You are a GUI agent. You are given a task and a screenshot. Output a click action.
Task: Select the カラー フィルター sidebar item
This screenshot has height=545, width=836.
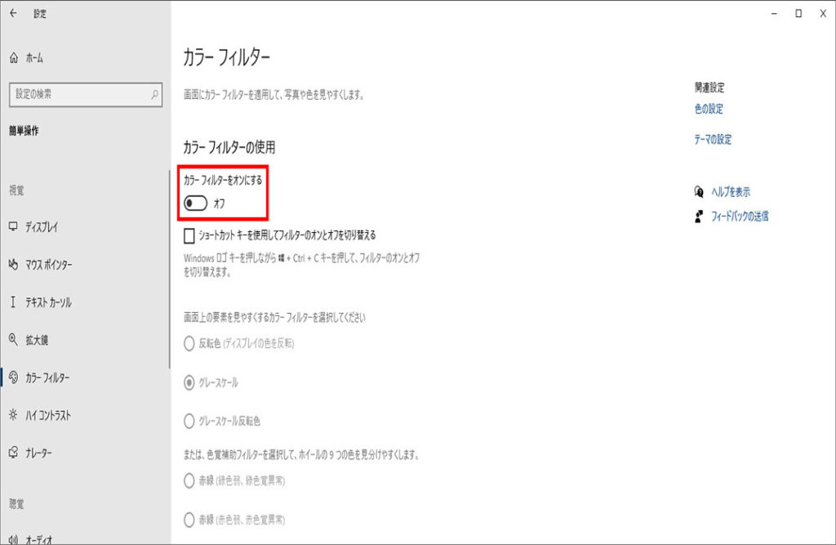click(47, 377)
